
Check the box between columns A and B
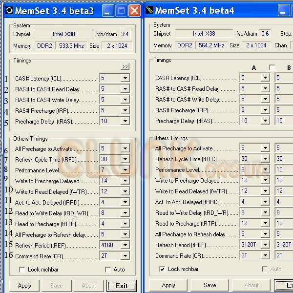(x=272, y=67)
